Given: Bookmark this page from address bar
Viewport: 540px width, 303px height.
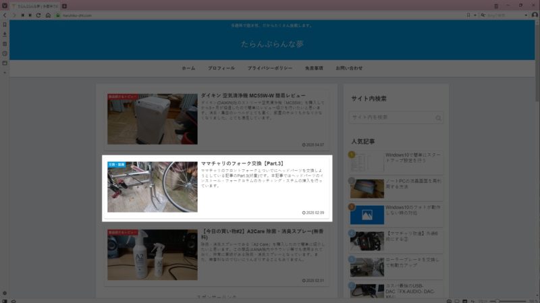Looking at the screenshot, I should tap(468, 15).
